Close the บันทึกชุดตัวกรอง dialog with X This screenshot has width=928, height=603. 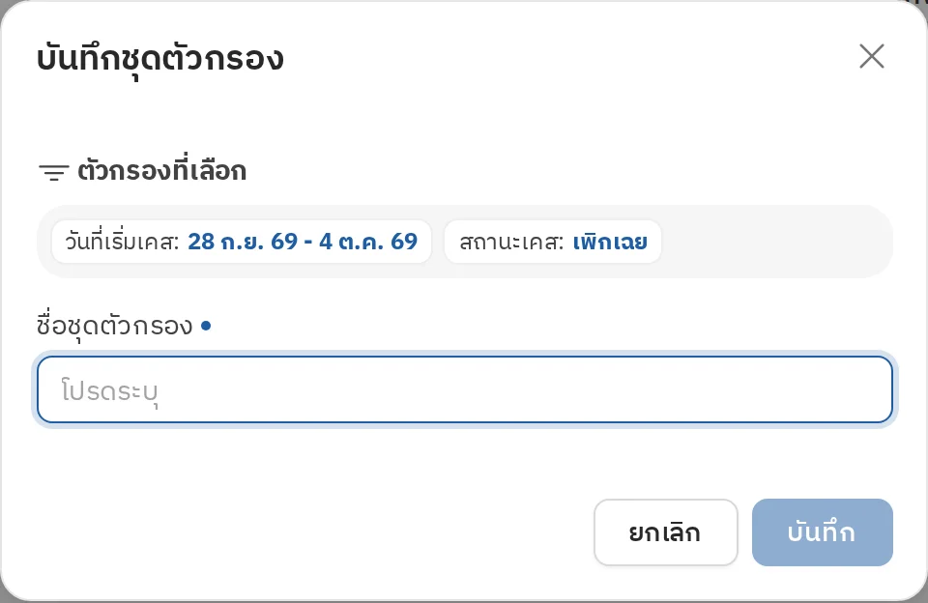(x=871, y=56)
